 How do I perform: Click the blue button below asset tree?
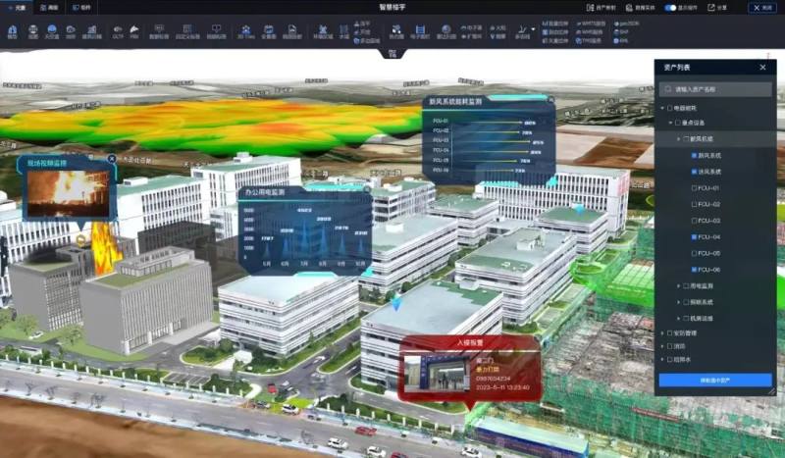point(714,380)
